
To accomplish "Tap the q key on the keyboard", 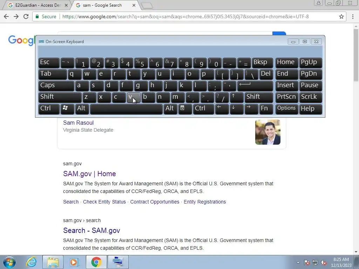I will click(75, 74).
